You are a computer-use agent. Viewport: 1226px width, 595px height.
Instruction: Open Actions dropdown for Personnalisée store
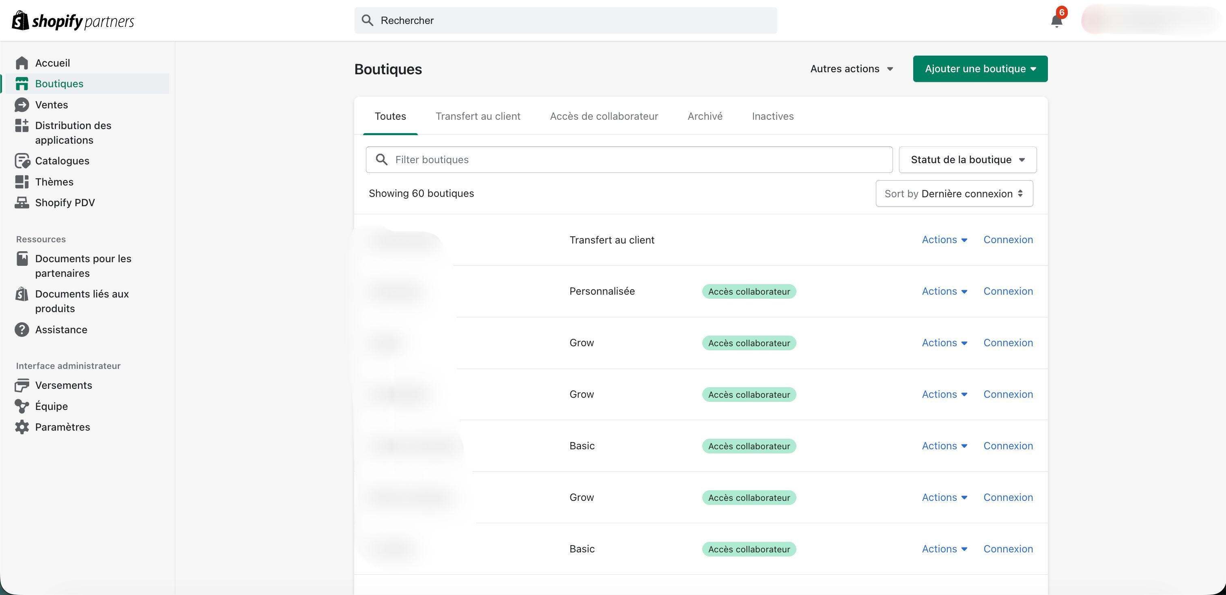point(944,291)
